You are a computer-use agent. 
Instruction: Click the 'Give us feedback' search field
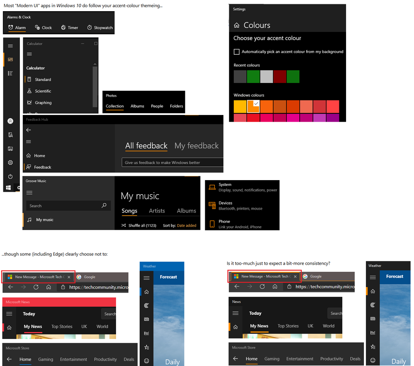click(172, 162)
